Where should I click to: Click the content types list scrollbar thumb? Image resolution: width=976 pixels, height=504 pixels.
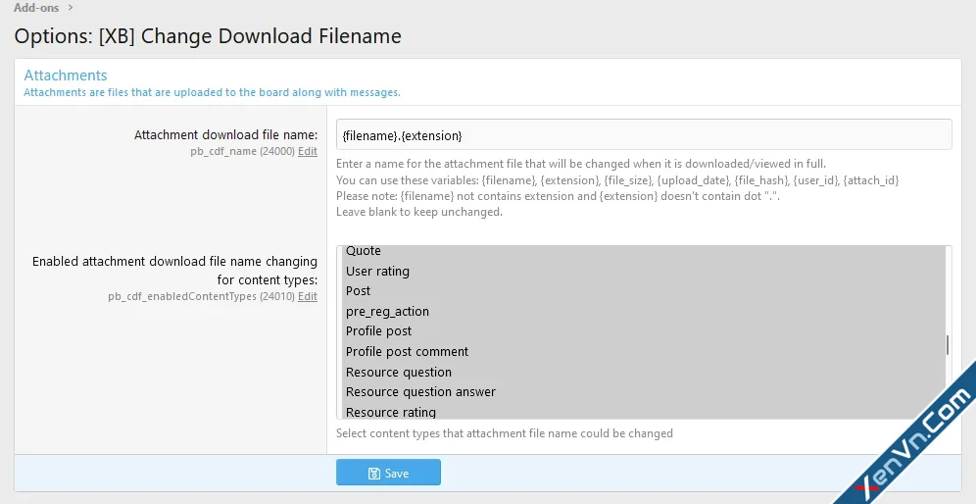948,345
